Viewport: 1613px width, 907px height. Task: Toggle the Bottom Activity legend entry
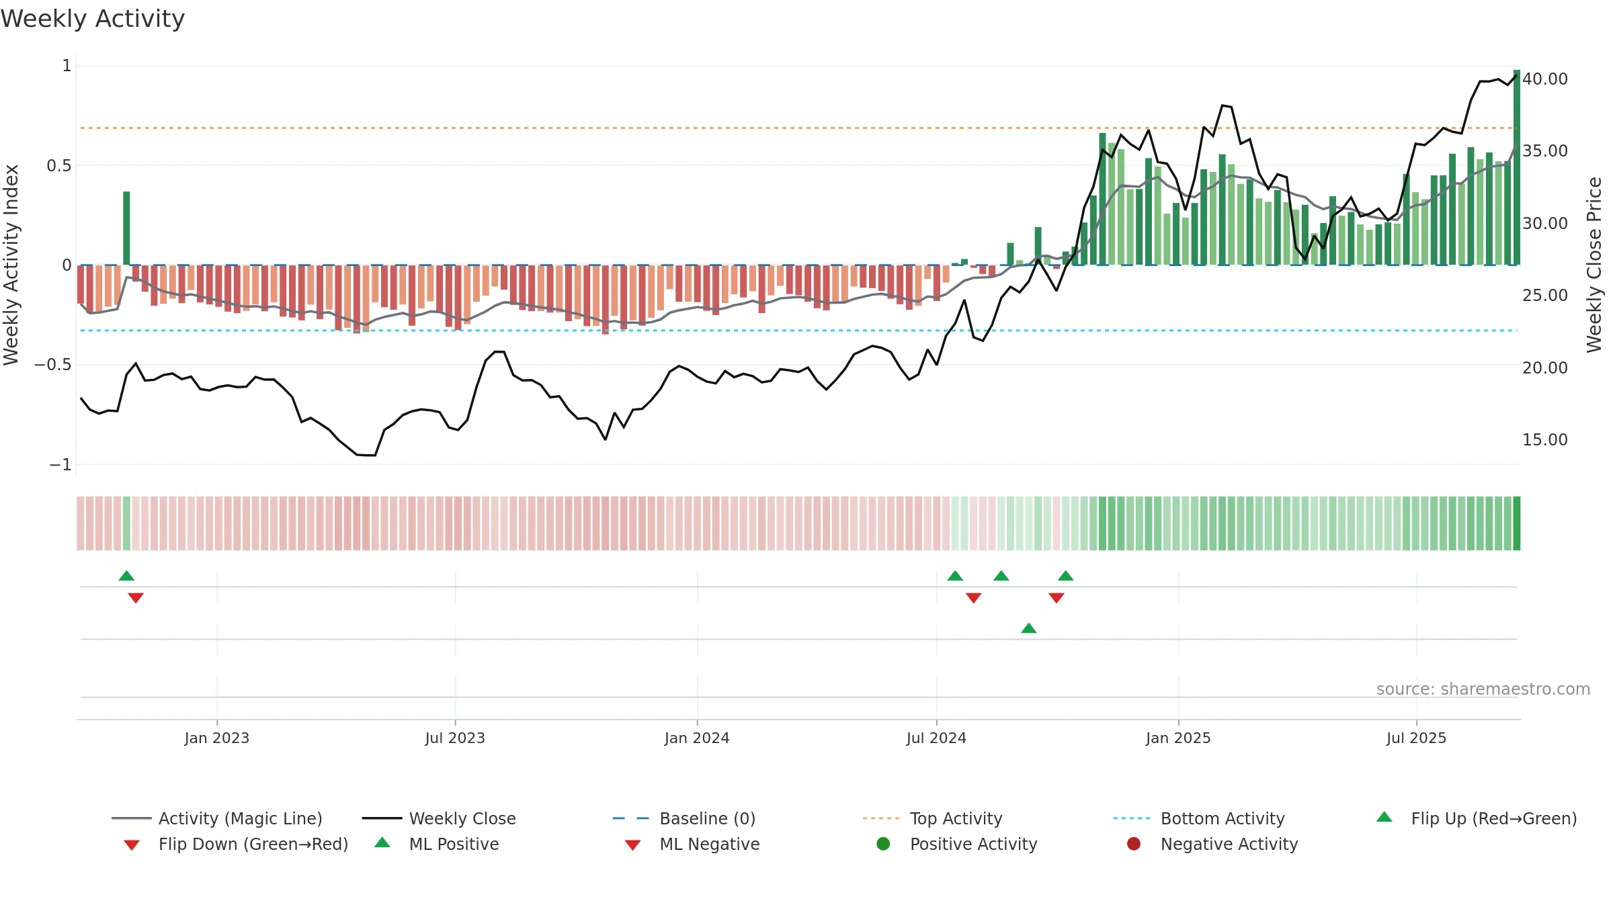pyautogui.click(x=1199, y=818)
